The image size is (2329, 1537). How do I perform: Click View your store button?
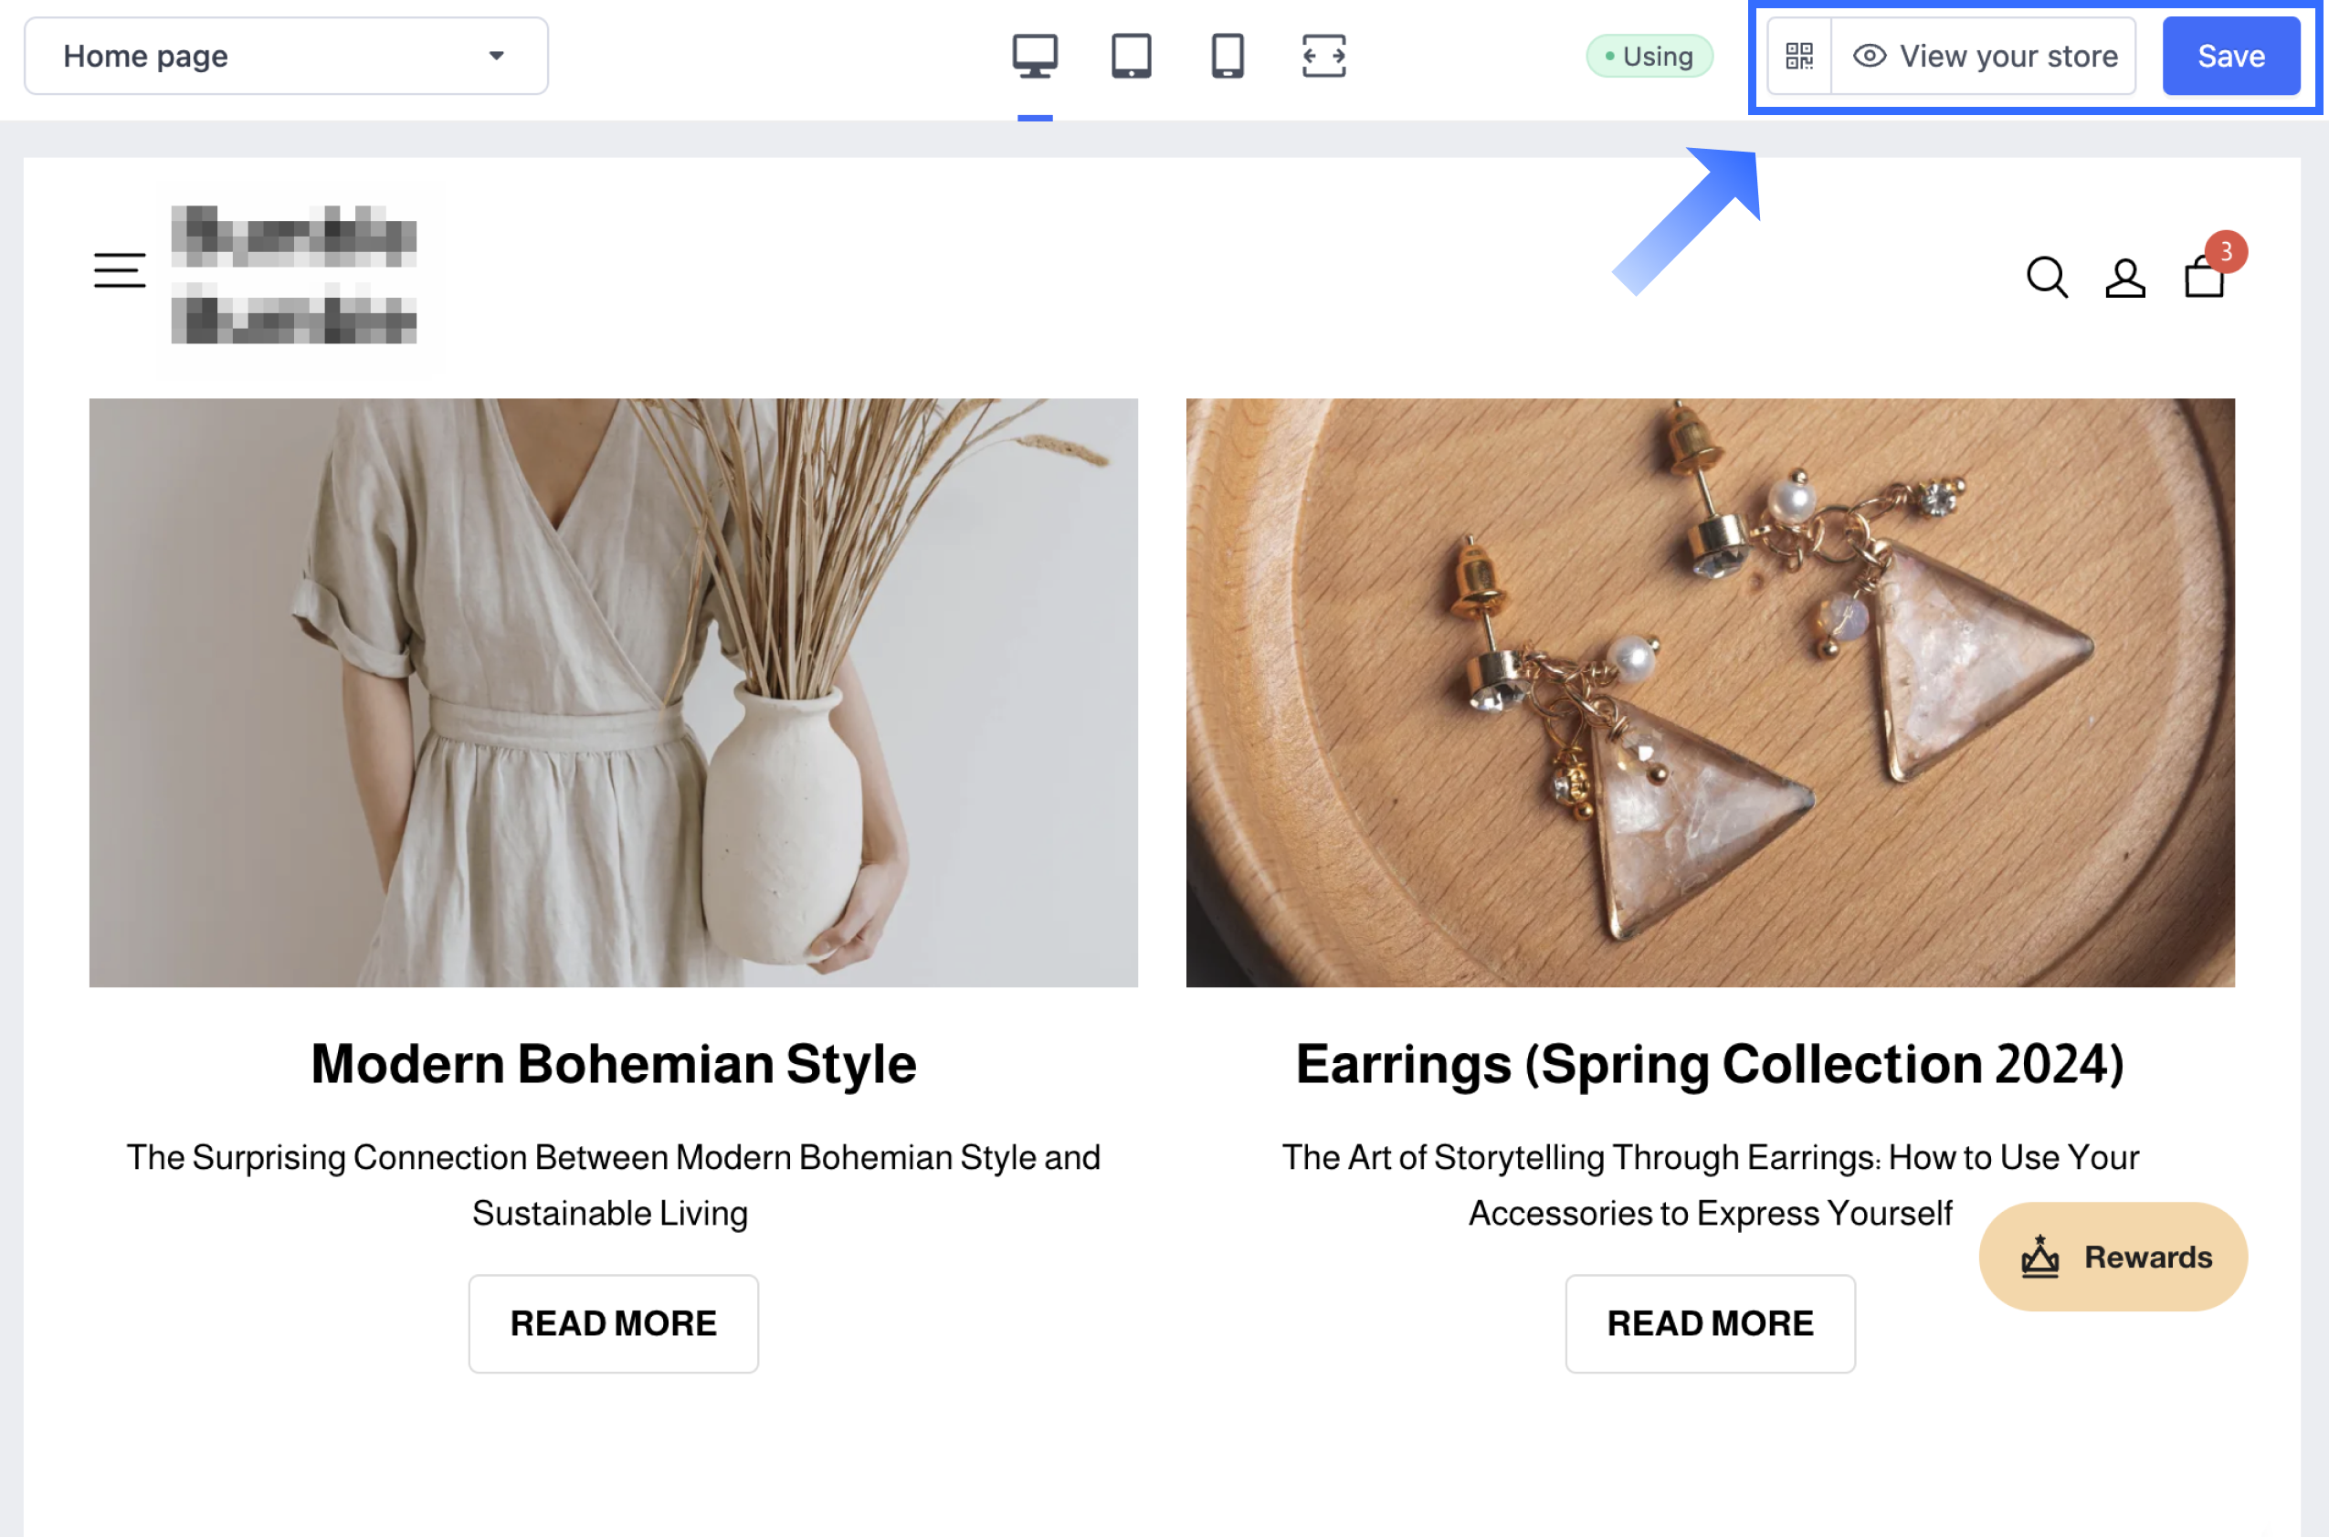(1985, 56)
